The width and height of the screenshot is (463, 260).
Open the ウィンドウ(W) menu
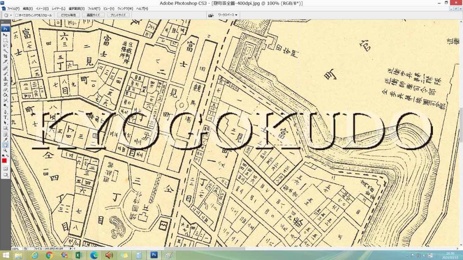tap(125, 8)
